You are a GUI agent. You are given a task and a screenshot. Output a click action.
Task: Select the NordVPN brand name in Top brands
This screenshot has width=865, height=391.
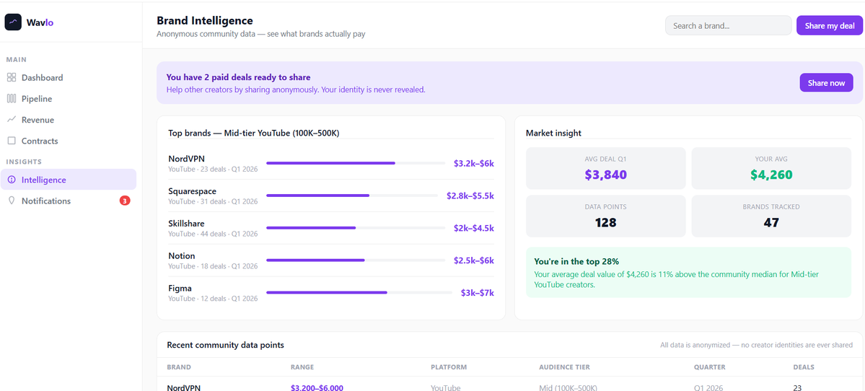point(186,159)
